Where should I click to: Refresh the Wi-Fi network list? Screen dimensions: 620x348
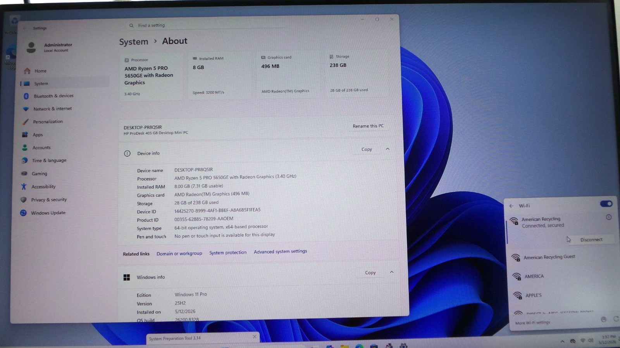[x=616, y=319]
